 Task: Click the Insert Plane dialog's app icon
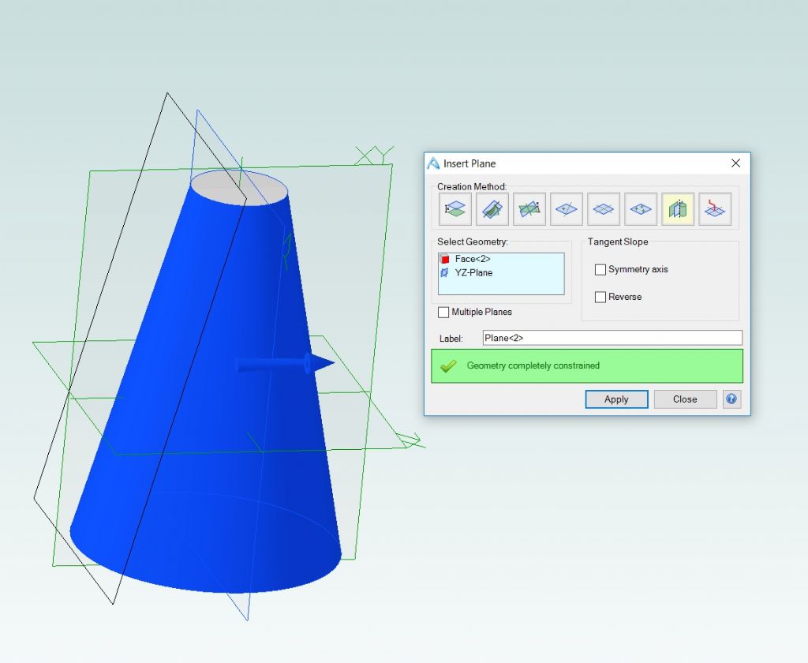coord(433,163)
